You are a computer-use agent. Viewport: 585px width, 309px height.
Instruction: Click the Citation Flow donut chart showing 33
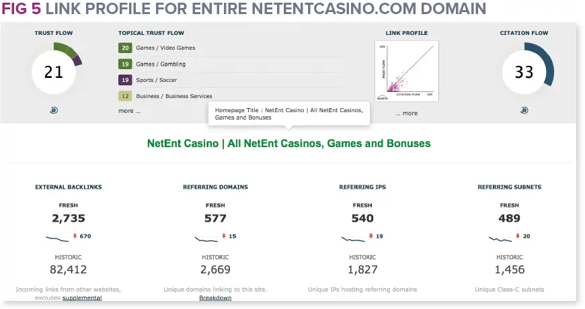click(x=527, y=69)
